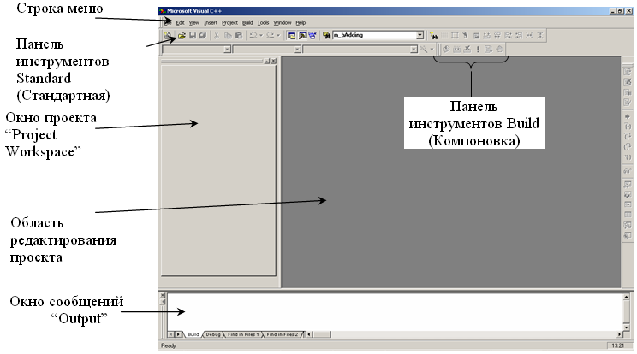Open the Build menu
The width and height of the screenshot is (637, 354).
tap(248, 21)
